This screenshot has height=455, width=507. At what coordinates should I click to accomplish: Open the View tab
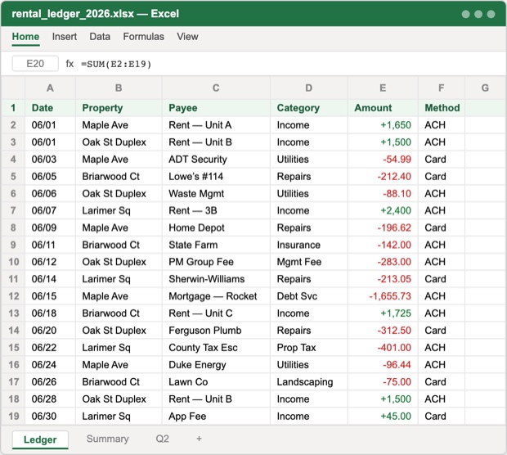coord(187,37)
